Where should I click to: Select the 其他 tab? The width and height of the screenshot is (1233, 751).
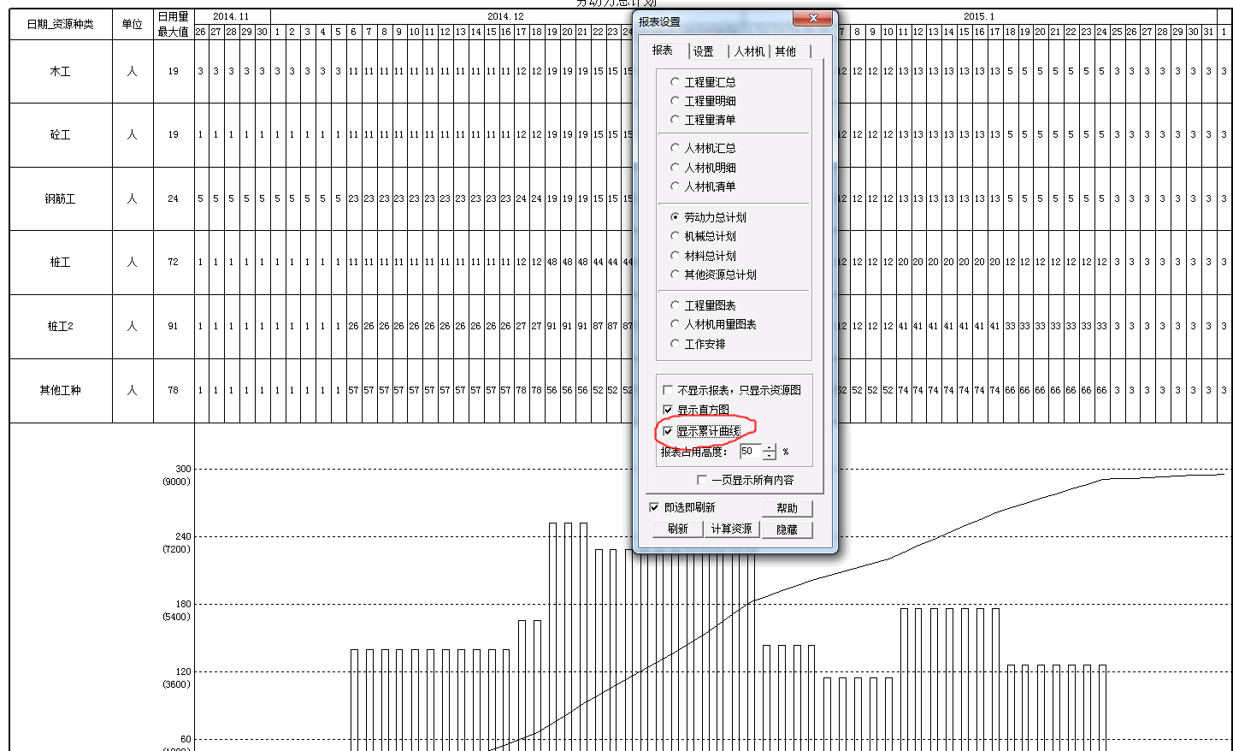786,51
